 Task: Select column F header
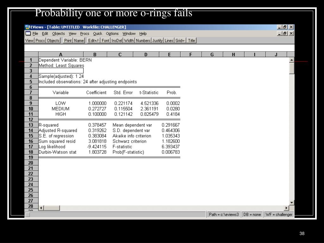click(x=191, y=54)
